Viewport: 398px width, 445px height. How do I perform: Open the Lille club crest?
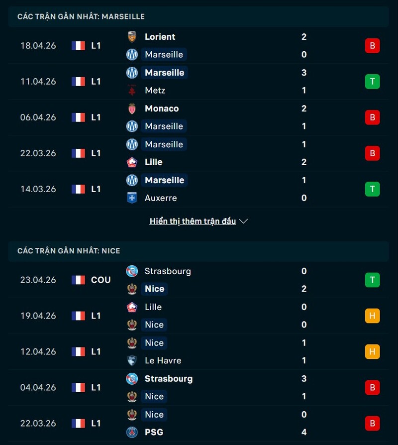coord(131,162)
